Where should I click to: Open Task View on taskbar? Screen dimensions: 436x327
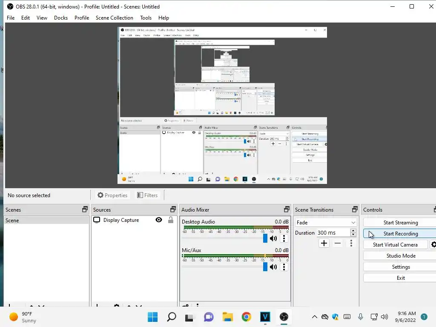[x=189, y=317]
